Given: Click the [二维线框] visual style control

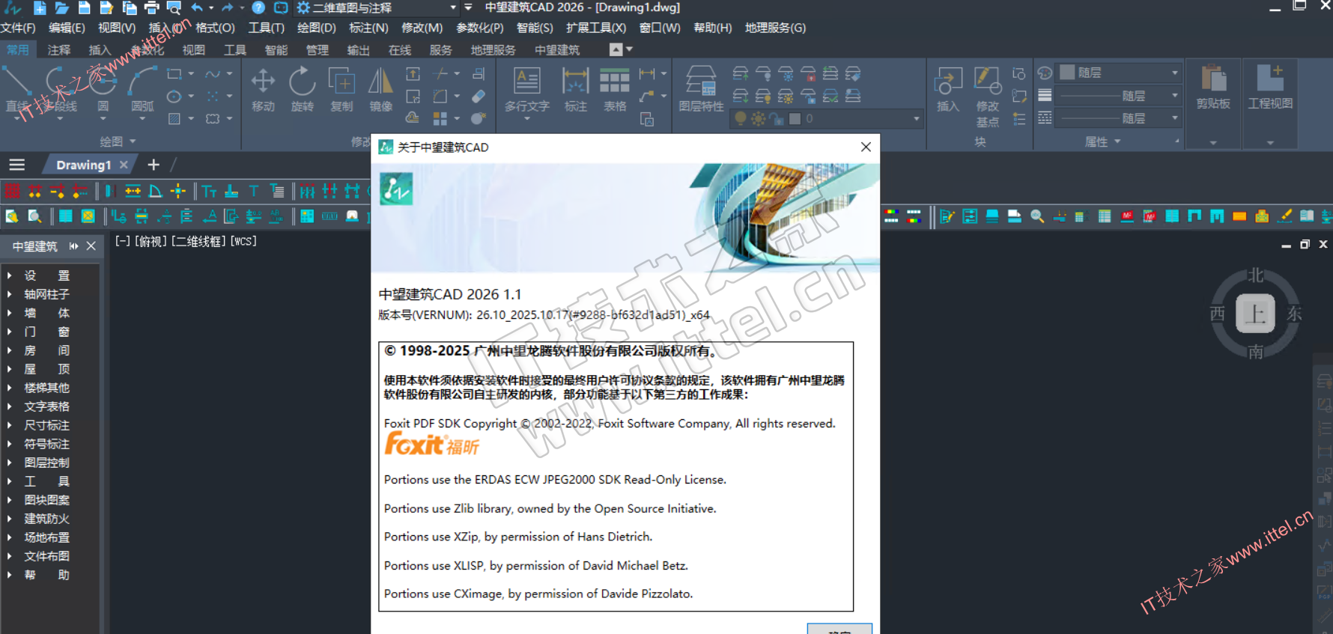Looking at the screenshot, I should [x=198, y=241].
